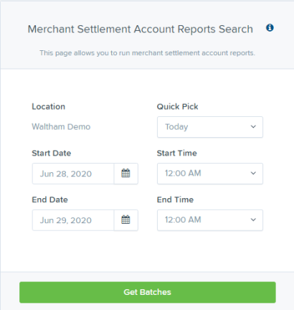Screen dimensions: 294x310
Task: Click the chevron arrow in End Time
Action: [253, 220]
